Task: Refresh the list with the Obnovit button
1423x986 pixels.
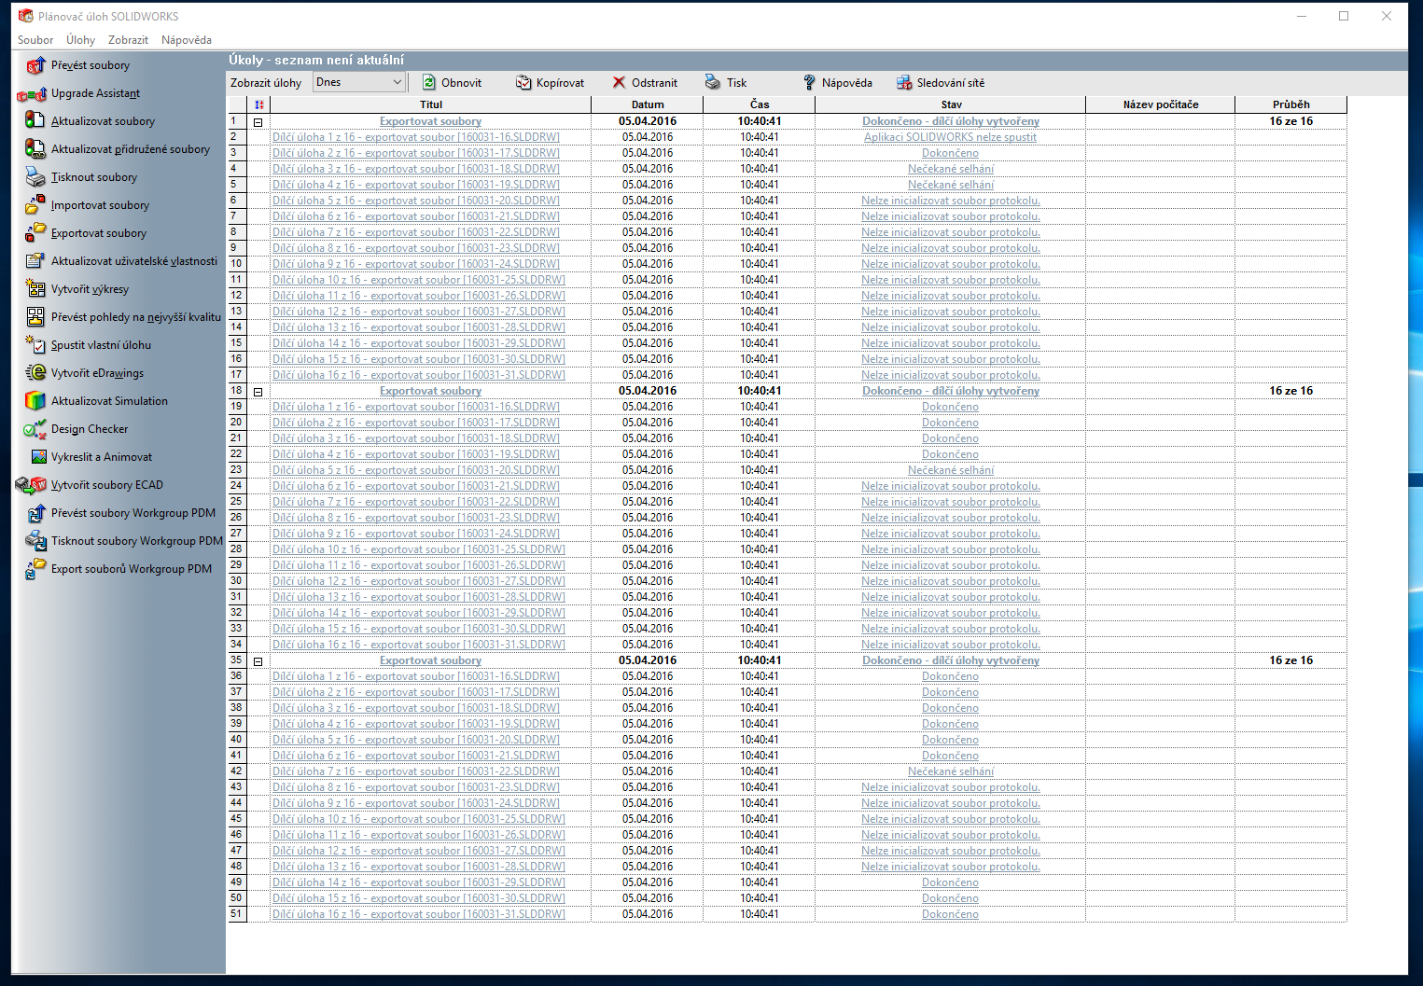Action: (x=452, y=83)
